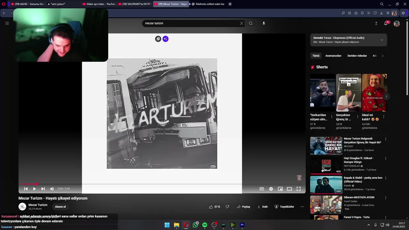The width and height of the screenshot is (409, 230).
Task: Show more Shorts with the arrow
Action: click(x=386, y=96)
